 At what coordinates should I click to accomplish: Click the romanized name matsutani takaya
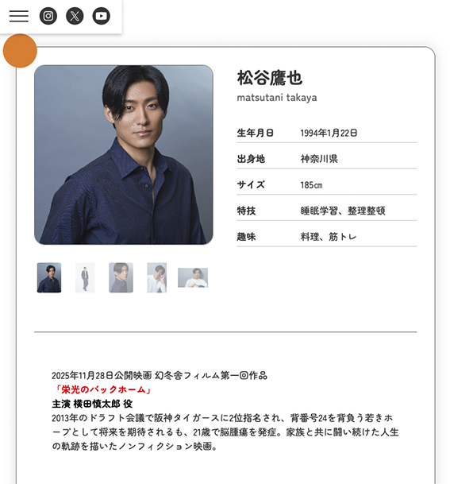coord(277,98)
